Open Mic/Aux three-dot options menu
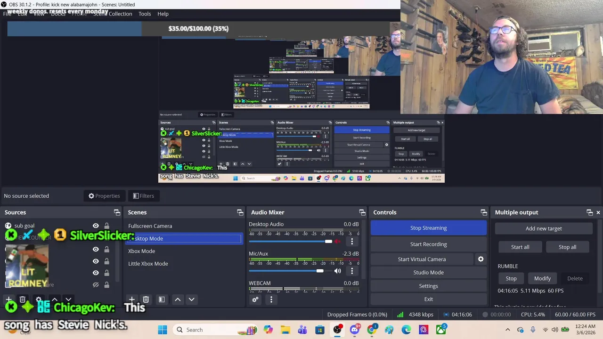This screenshot has height=339, width=603. pos(352,271)
